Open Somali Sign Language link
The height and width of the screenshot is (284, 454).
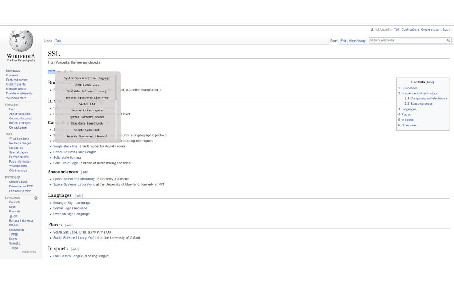pyautogui.click(x=70, y=208)
